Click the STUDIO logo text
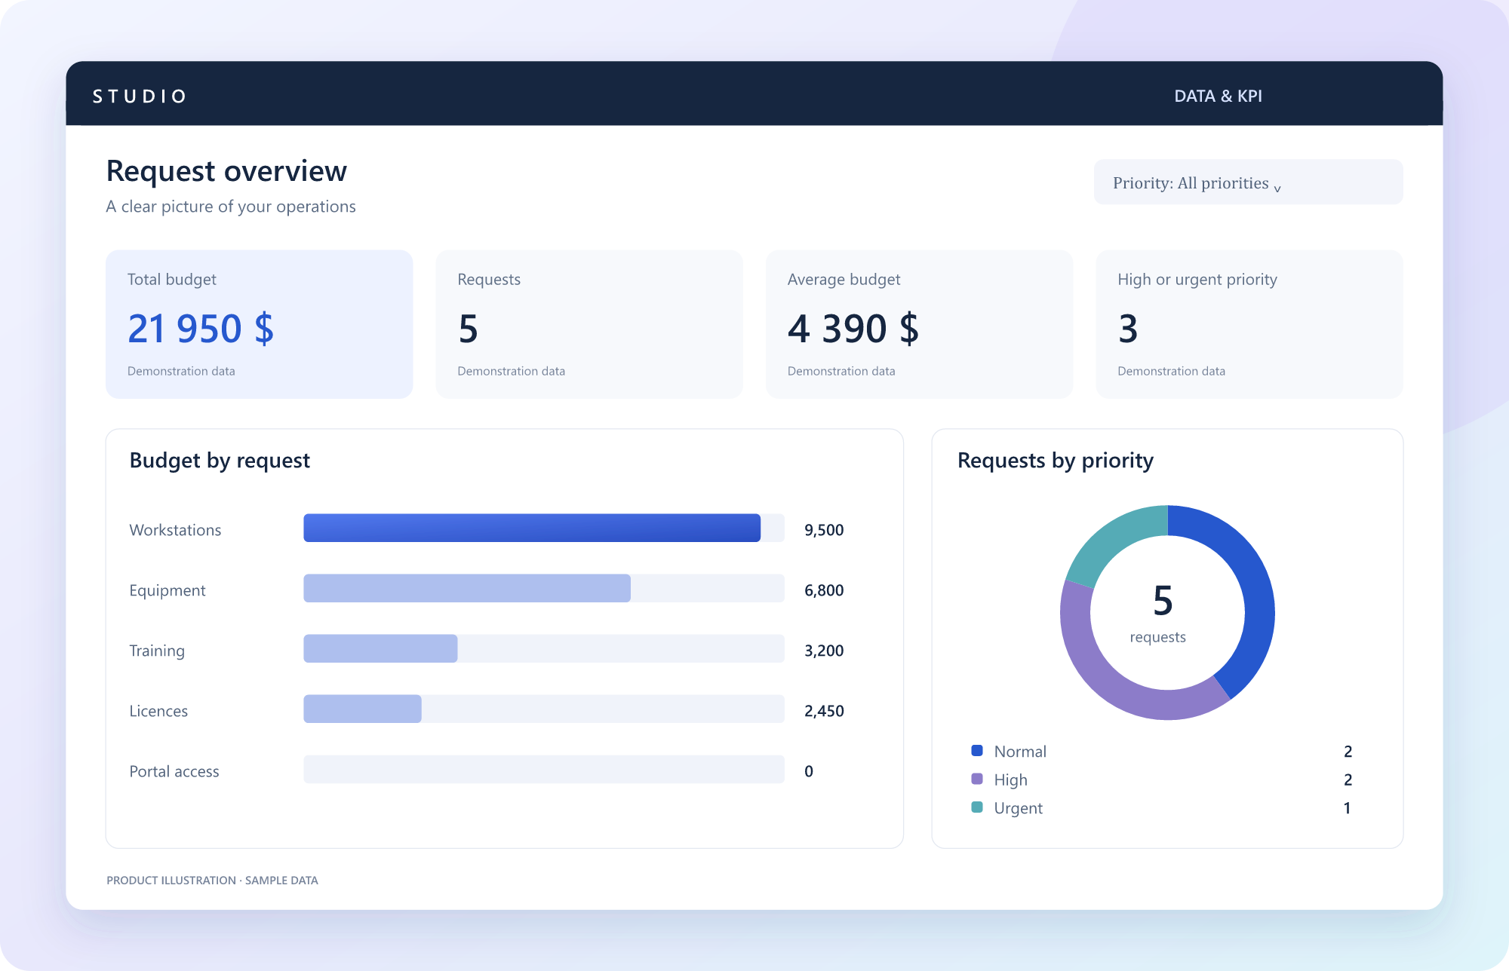This screenshot has width=1509, height=971. coord(140,96)
